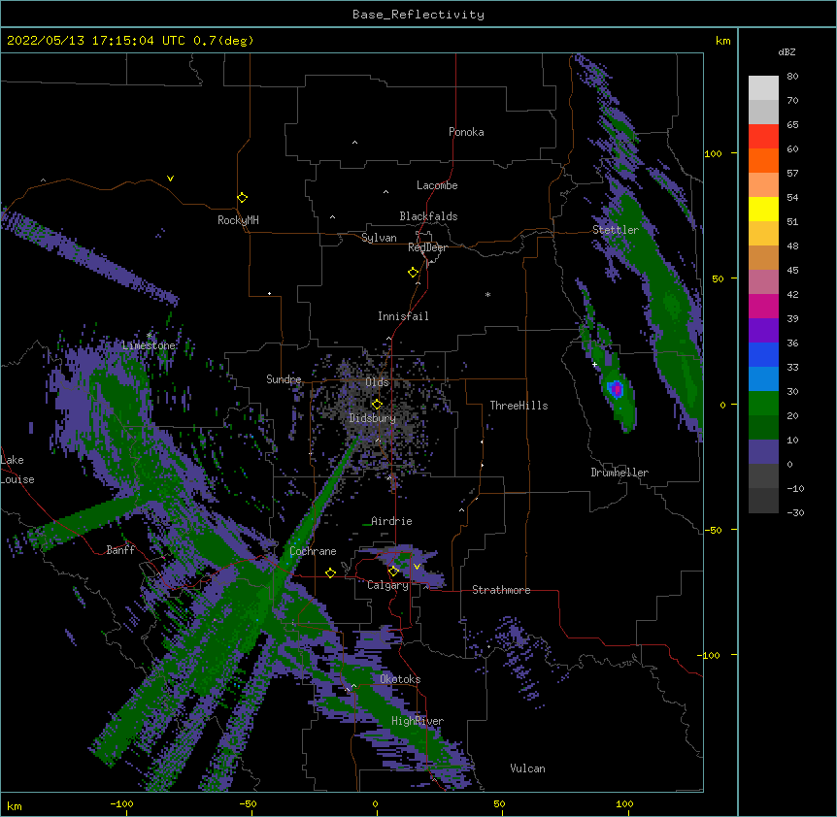Choose the orange band in the dBZ legend

tap(763, 160)
